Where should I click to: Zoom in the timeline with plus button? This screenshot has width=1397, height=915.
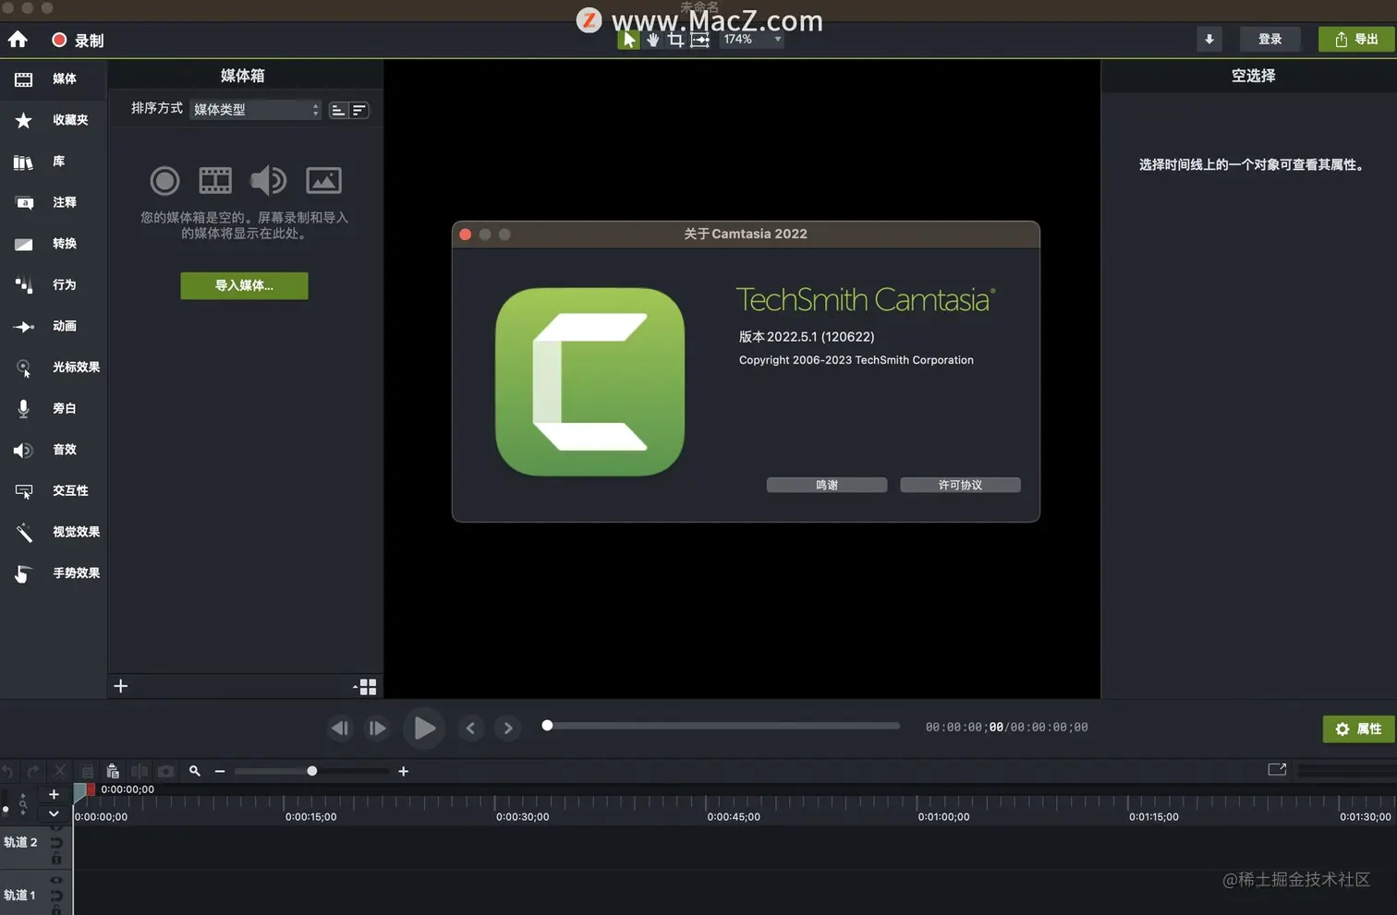click(403, 771)
